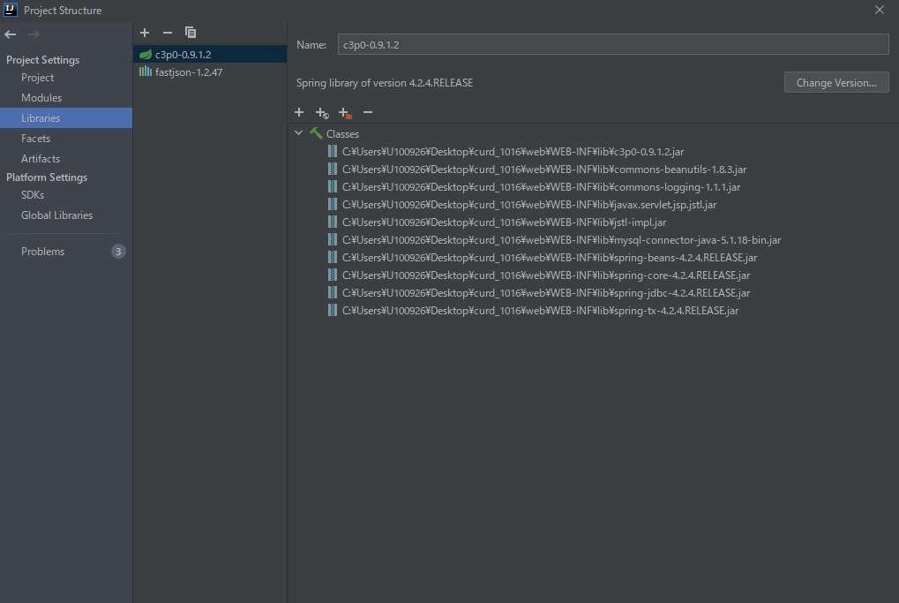Click the jar icon of c3p0-0.9.1.2.jar
Image resolution: width=899 pixels, height=603 pixels.
(332, 151)
